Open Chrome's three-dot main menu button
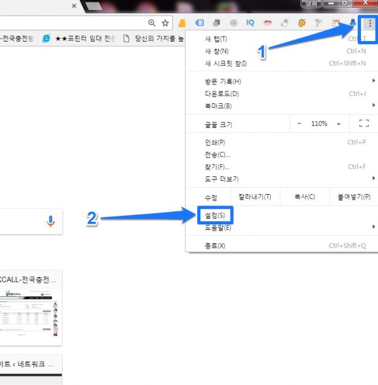Screen dimensions: 378x385 pos(370,23)
